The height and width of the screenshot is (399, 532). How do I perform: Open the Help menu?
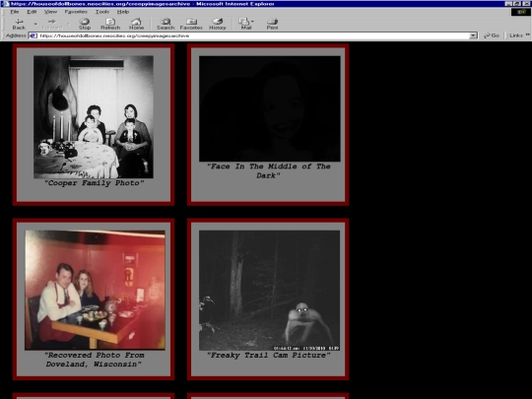tap(123, 12)
